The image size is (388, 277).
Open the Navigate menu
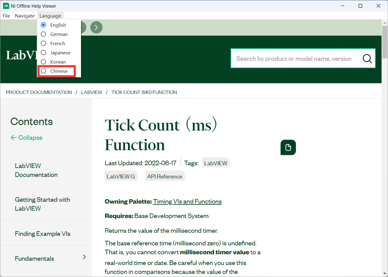click(25, 16)
